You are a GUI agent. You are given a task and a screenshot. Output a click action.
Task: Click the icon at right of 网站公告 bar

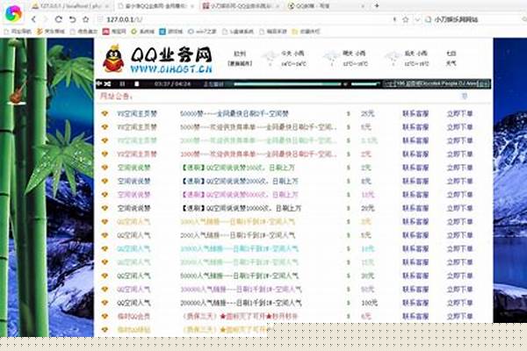pyautogui.click(x=464, y=96)
